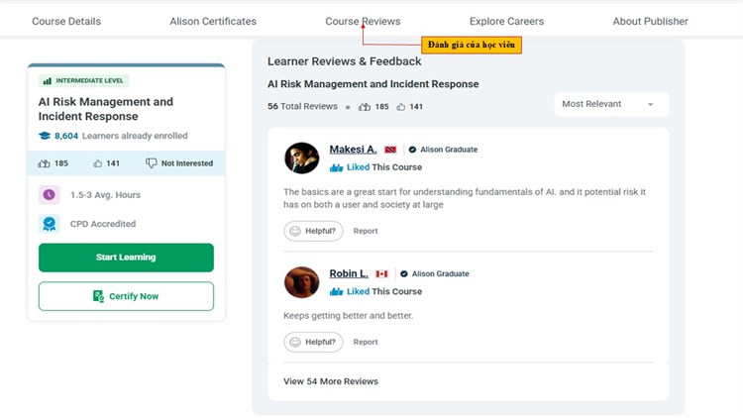Open the Most Relevant sort dropdown

611,104
